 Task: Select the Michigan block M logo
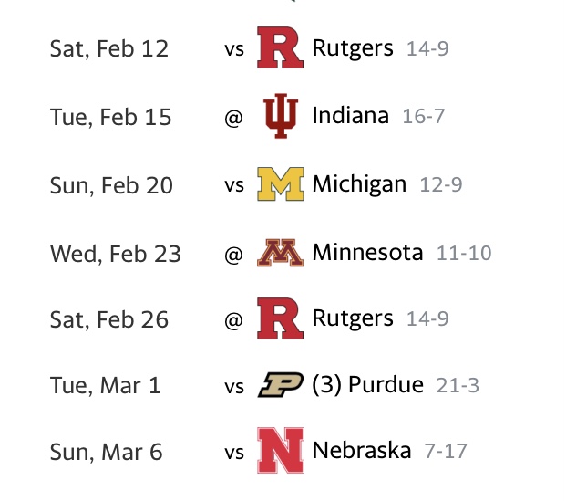click(x=280, y=184)
